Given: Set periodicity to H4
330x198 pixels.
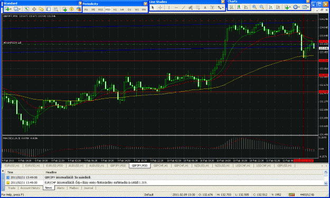Looking at the screenshot, I should tap(122, 9).
